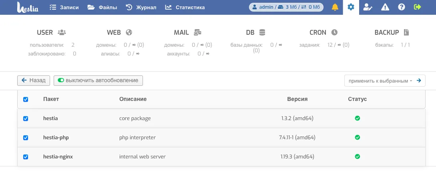
Task: Open the help question mark icon
Action: (402, 7)
